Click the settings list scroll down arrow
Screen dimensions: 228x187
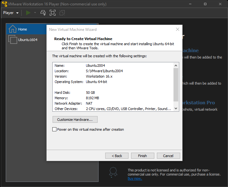tap(176, 108)
